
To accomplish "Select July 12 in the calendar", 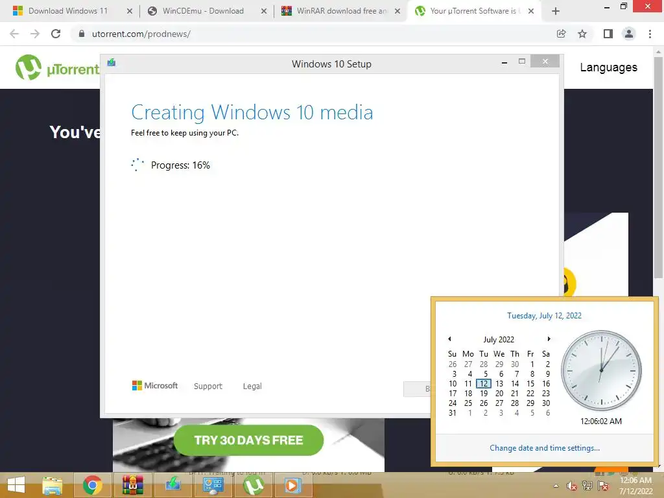I will point(484,384).
